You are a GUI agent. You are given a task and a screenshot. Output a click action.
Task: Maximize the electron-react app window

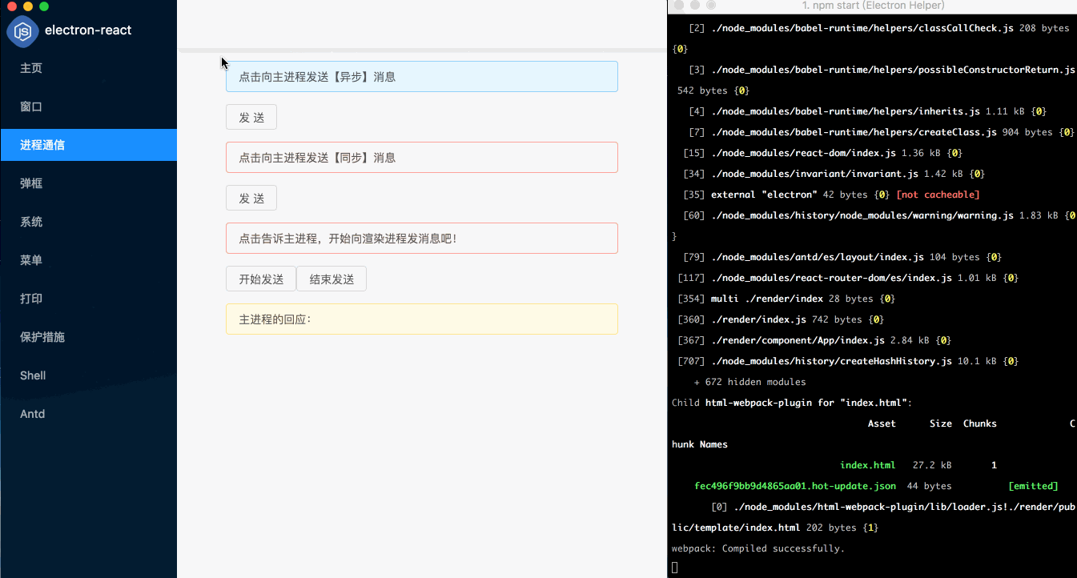44,6
